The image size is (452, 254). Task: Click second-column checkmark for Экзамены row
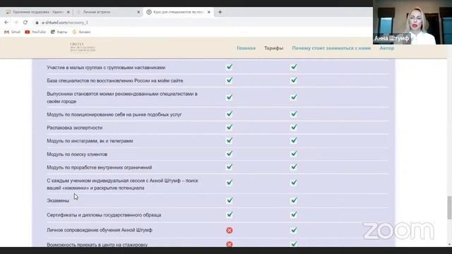(x=294, y=200)
